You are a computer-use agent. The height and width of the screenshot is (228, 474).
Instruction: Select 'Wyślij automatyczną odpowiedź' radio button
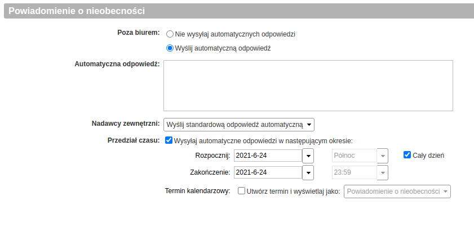click(170, 48)
